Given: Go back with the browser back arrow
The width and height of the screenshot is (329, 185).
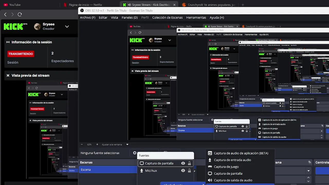Looking at the screenshot, I should pyautogui.click(x=5, y=14).
